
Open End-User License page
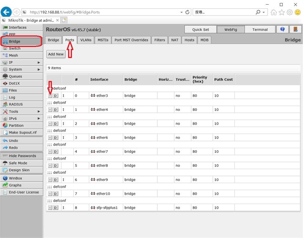(21, 192)
